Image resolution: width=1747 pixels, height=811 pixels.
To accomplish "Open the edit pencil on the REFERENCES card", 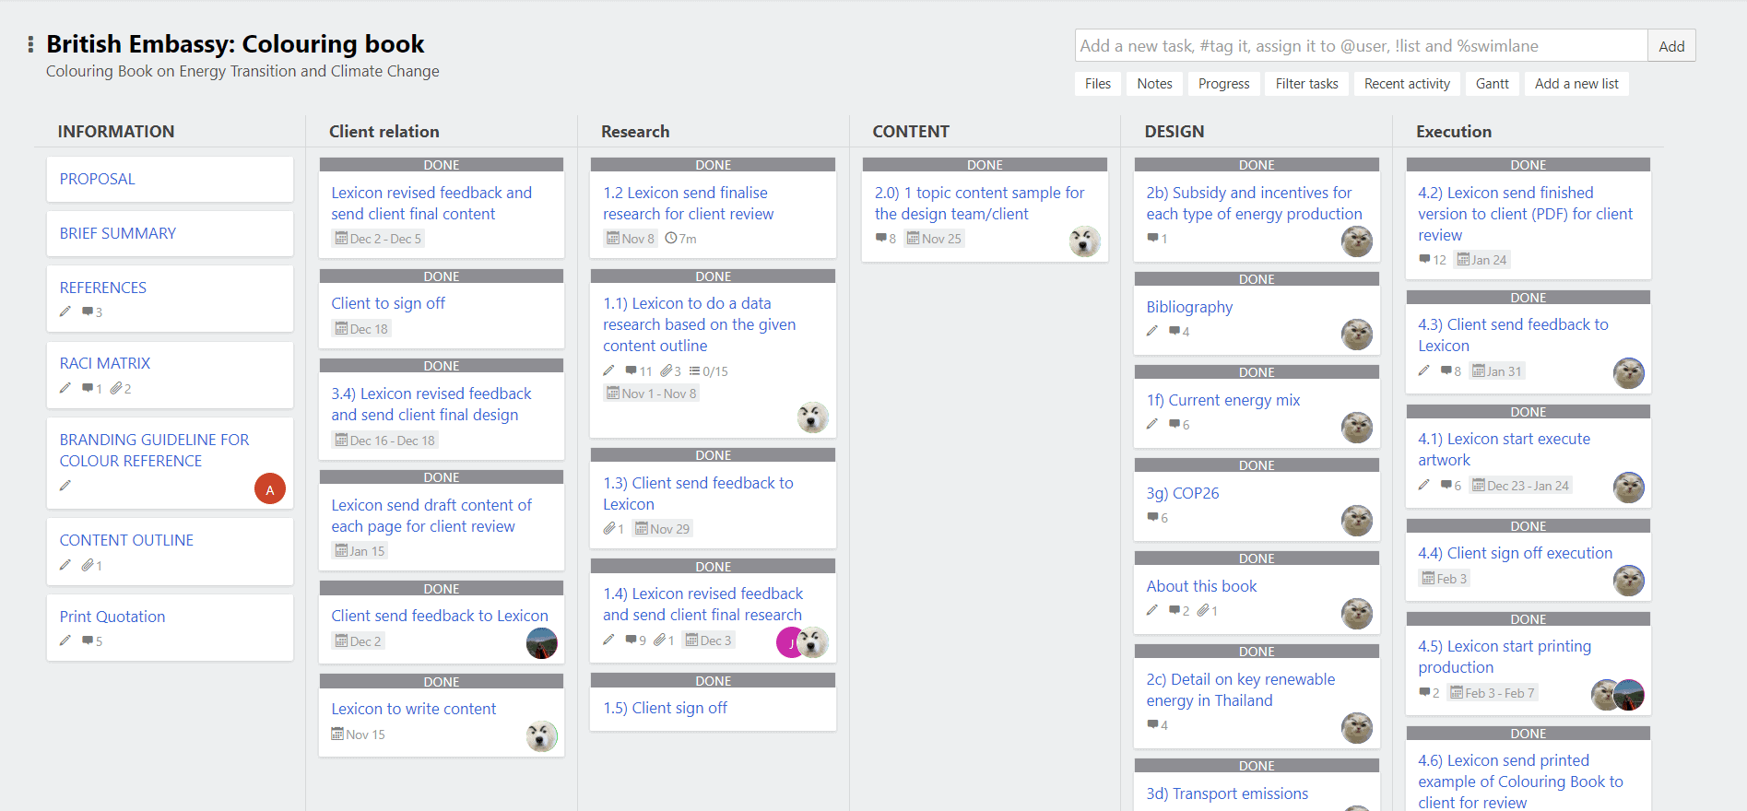I will pyautogui.click(x=65, y=311).
